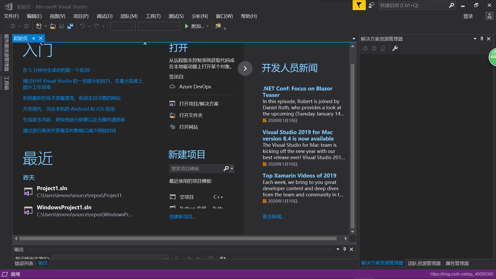Open Solution Explorer window options dropdown
This screenshot has height=279, width=496.
click(475, 39)
